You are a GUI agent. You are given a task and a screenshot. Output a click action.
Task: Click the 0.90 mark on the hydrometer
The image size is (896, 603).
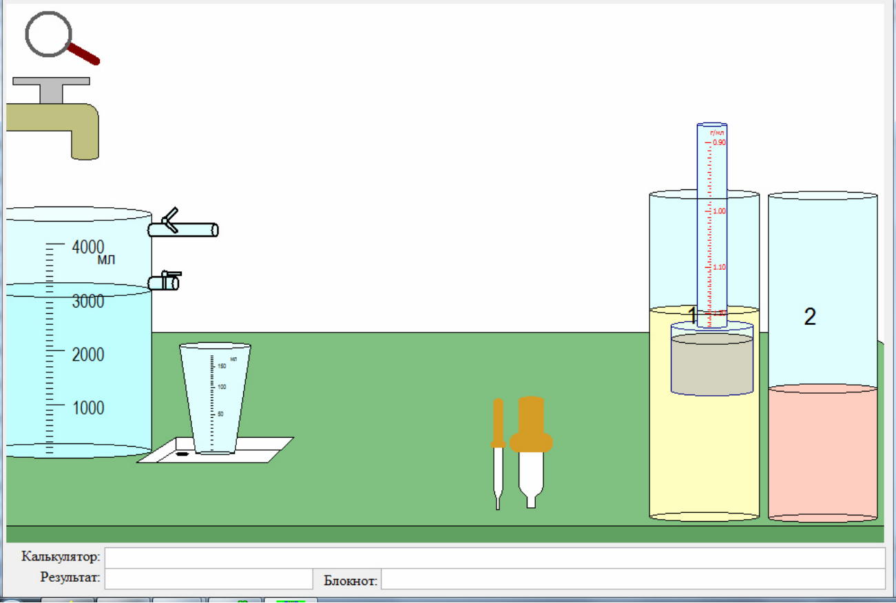[x=719, y=142]
